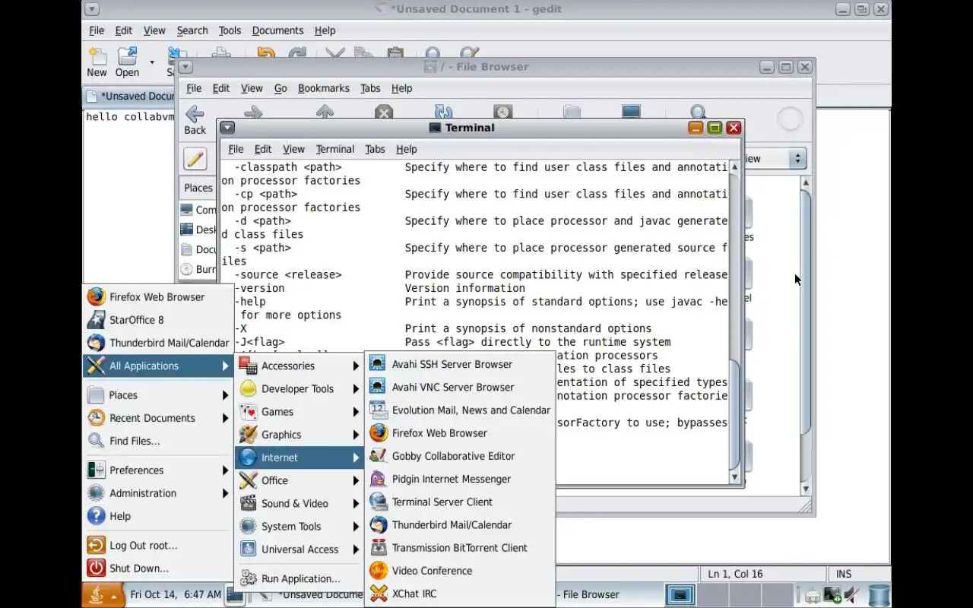Open the Documents menu in gedit
973x608 pixels.
277,30
